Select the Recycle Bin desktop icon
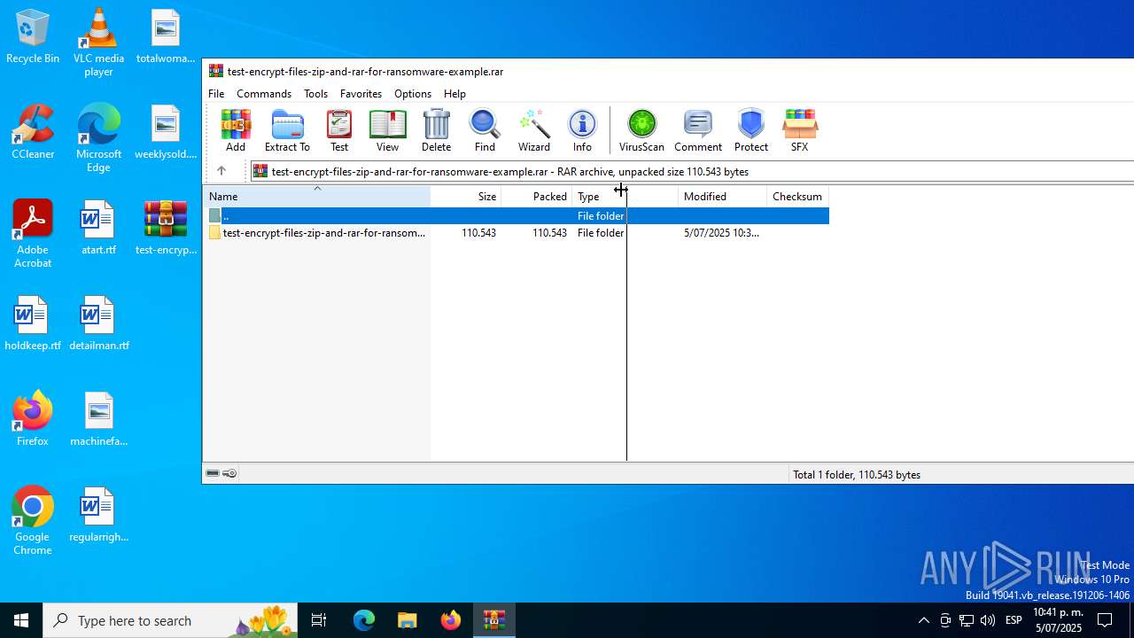Viewport: 1134px width, 638px height. (33, 37)
